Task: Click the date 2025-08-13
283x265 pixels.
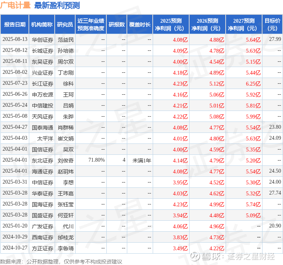Action: (15, 39)
